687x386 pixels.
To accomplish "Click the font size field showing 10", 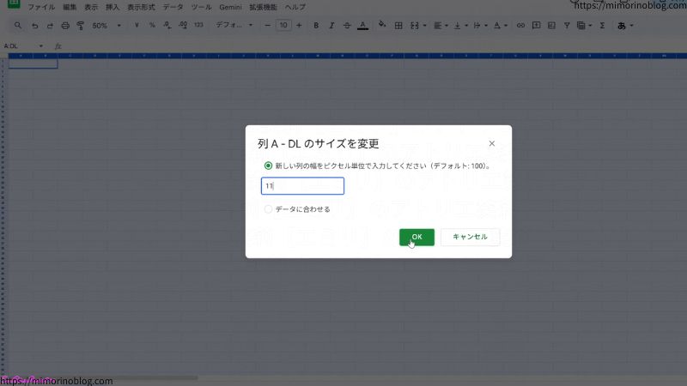I will [x=283, y=26].
